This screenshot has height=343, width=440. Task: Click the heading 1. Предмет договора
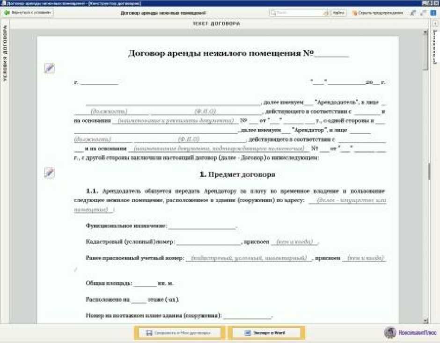237,175
